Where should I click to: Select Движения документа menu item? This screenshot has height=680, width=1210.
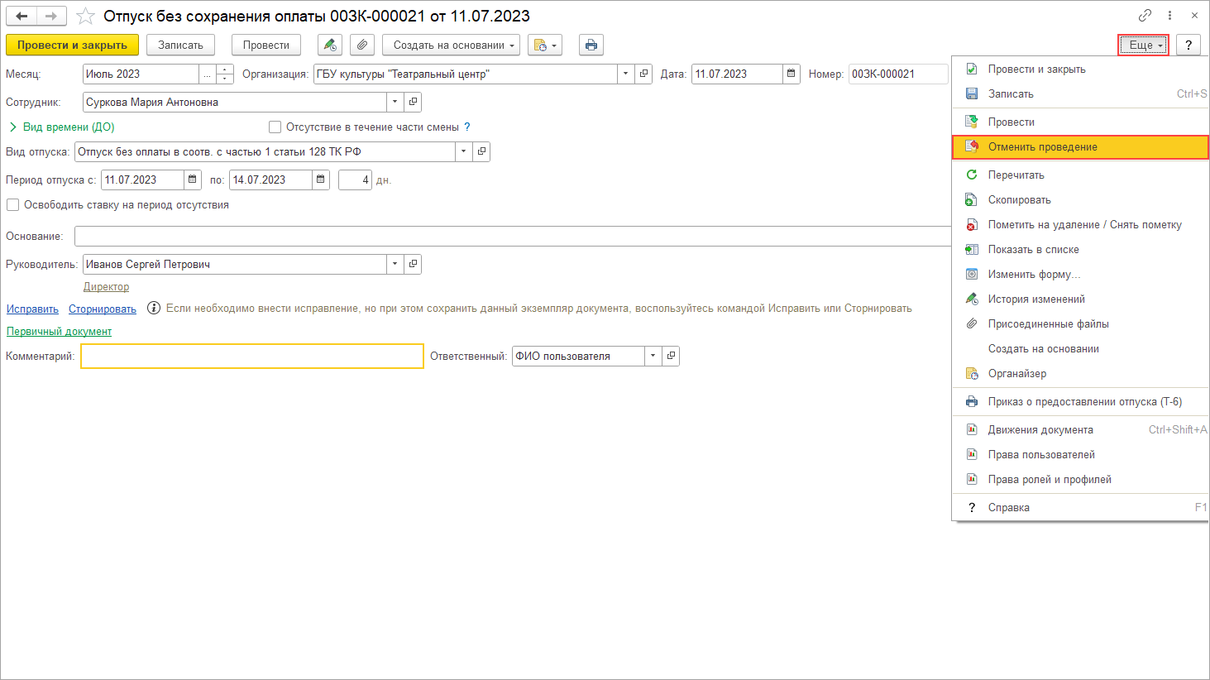click(x=1080, y=429)
